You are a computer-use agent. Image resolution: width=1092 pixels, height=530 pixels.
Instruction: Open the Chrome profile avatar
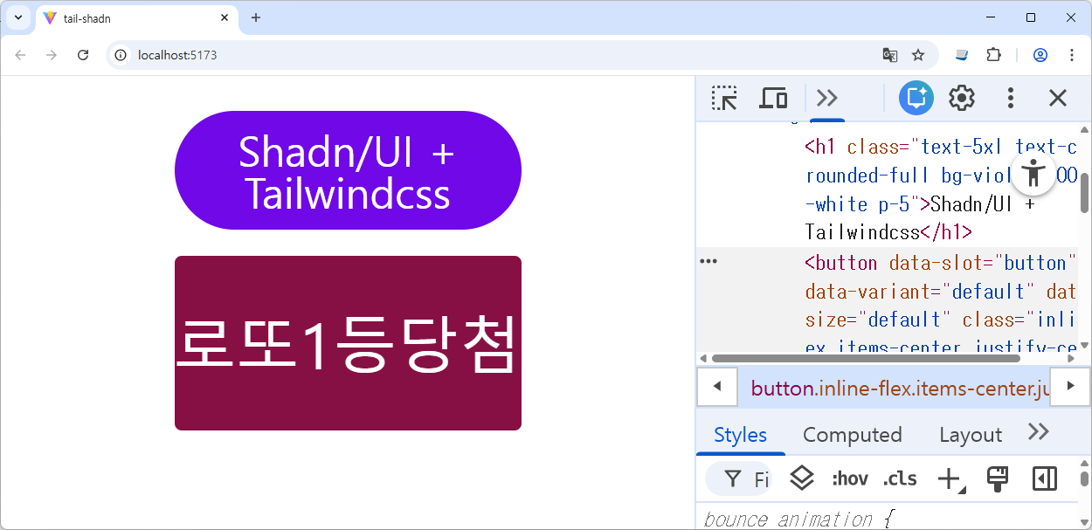[x=1040, y=55]
